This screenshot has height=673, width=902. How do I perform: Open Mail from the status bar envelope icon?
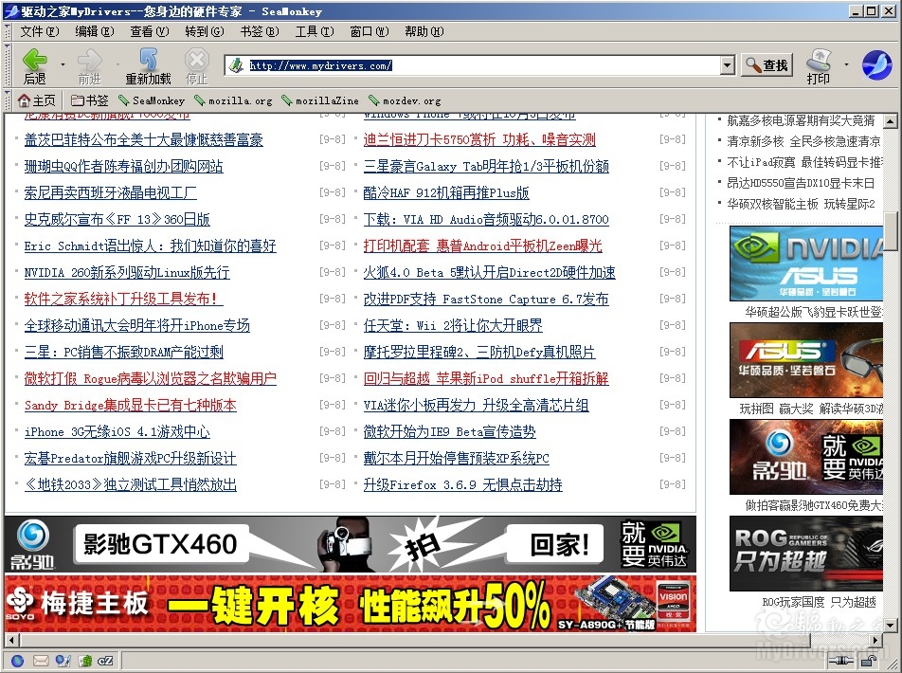pos(41,661)
